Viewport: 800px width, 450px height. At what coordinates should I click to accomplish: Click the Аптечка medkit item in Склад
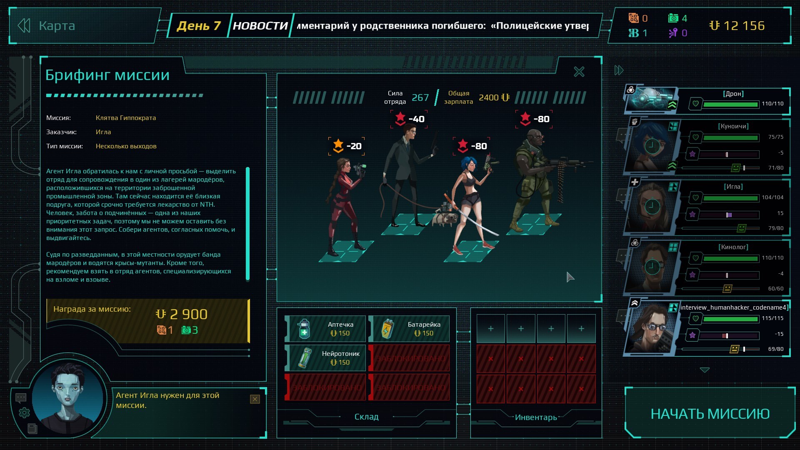coord(325,329)
